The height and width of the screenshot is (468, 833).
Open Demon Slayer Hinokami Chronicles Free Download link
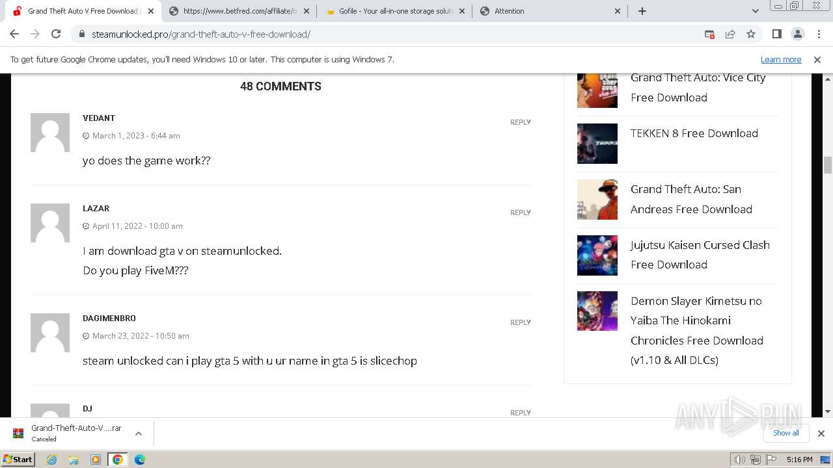pyautogui.click(x=697, y=330)
